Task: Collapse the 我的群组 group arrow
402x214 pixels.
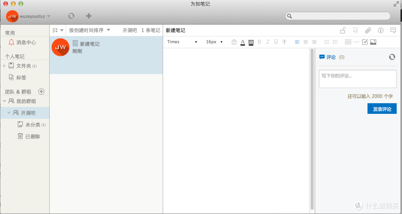Action: tap(4, 101)
